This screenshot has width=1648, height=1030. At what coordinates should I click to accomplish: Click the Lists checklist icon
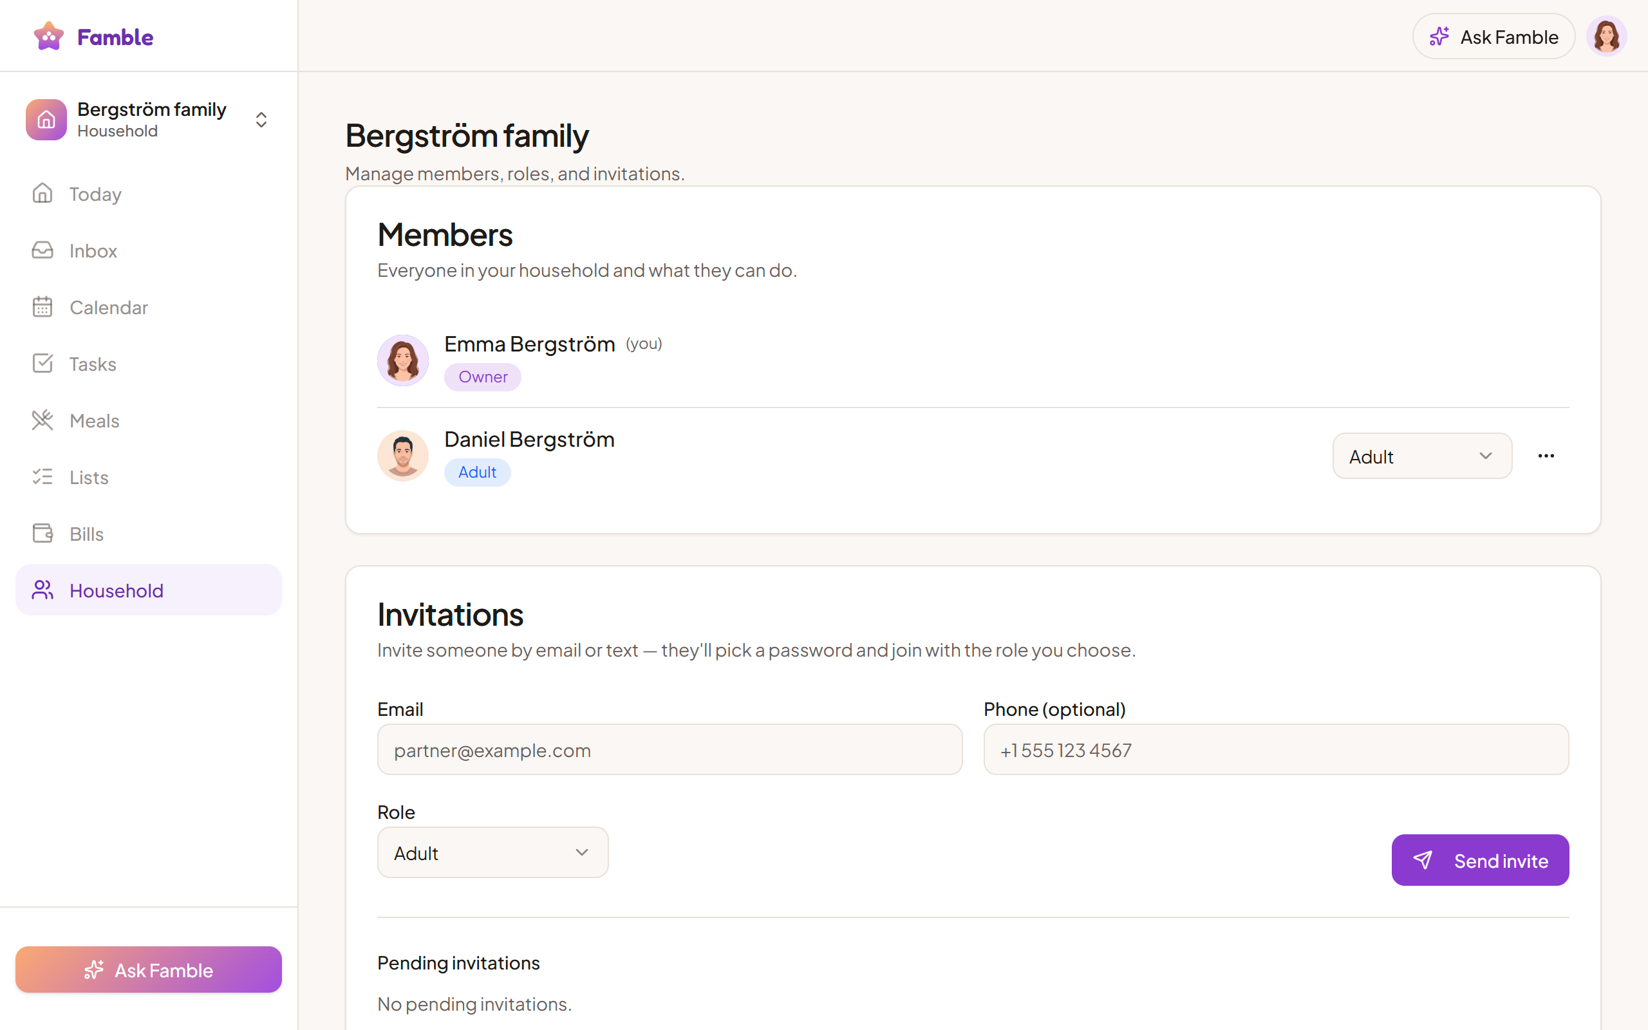click(42, 476)
